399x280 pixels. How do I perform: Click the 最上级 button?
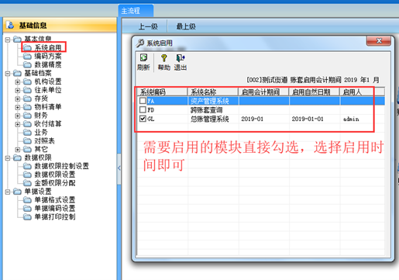click(186, 26)
